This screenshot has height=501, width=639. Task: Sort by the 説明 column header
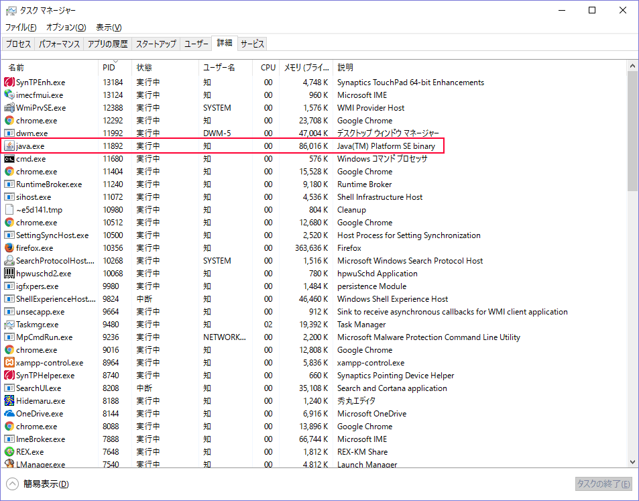(480, 68)
